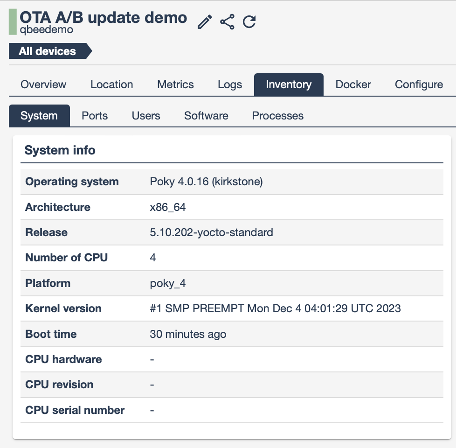Screen dimensions: 456x448
Task: Click the Poky 4.0.16 operating system value
Action: (206, 182)
